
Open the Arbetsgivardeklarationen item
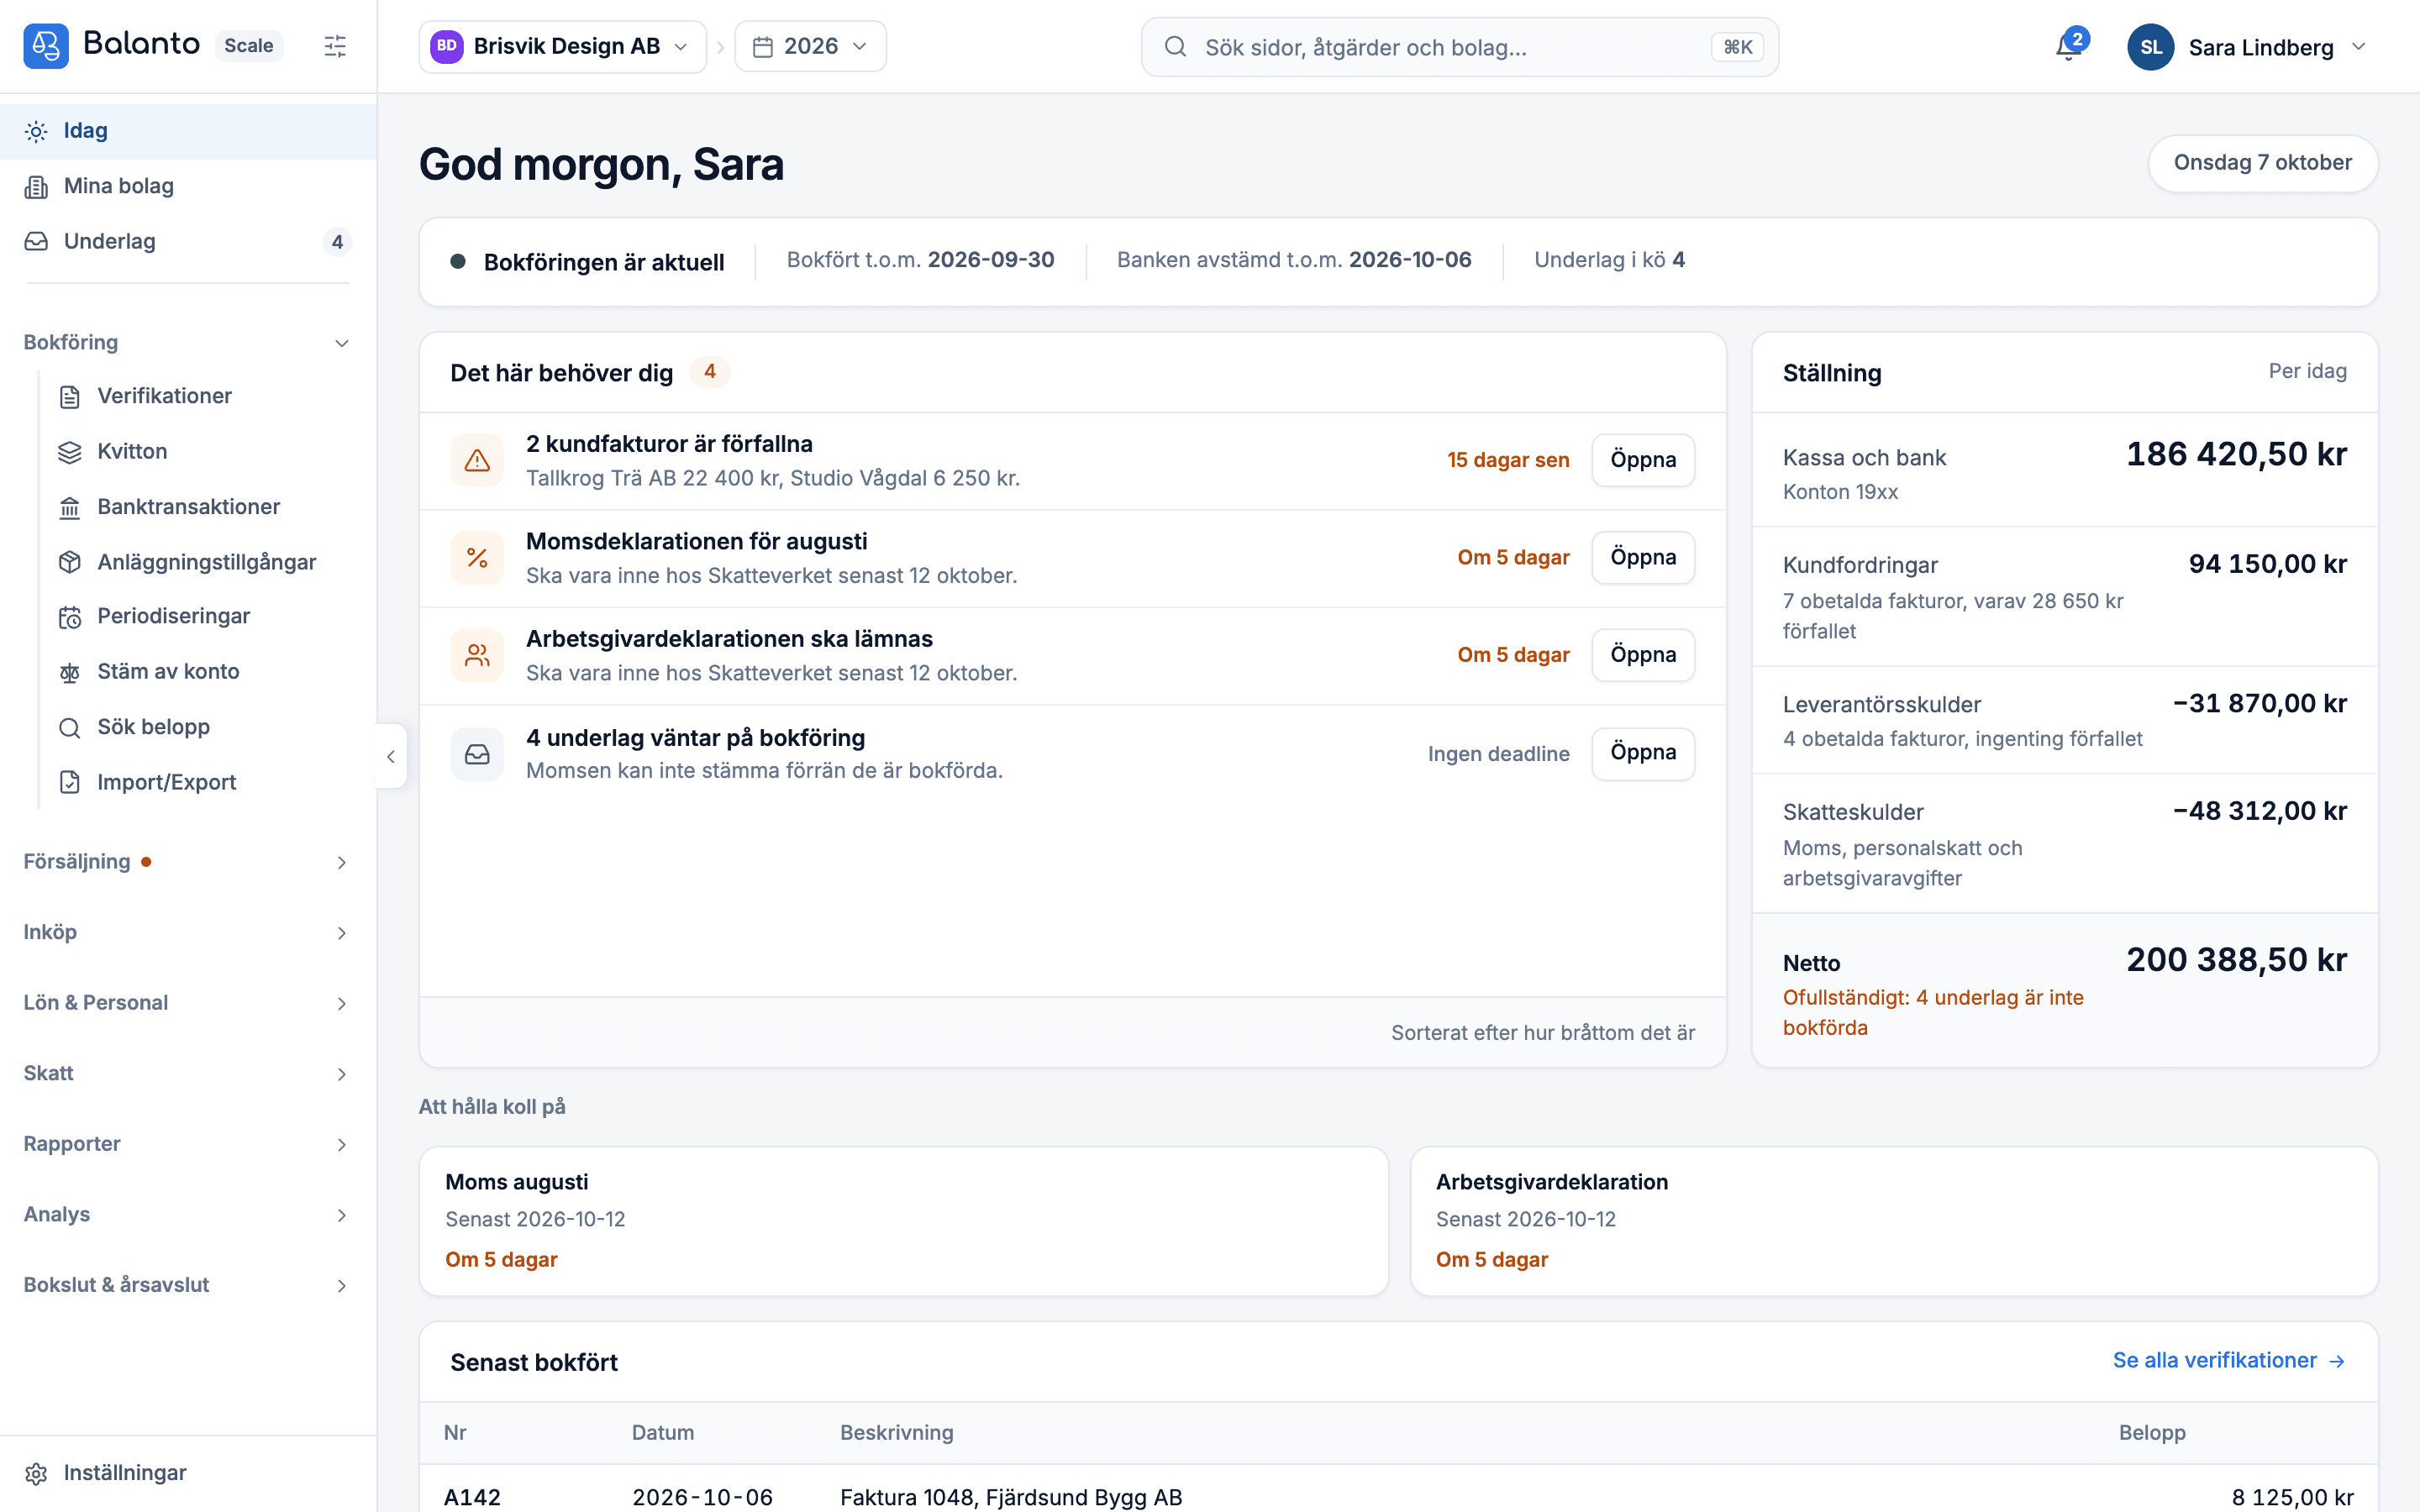(1643, 655)
